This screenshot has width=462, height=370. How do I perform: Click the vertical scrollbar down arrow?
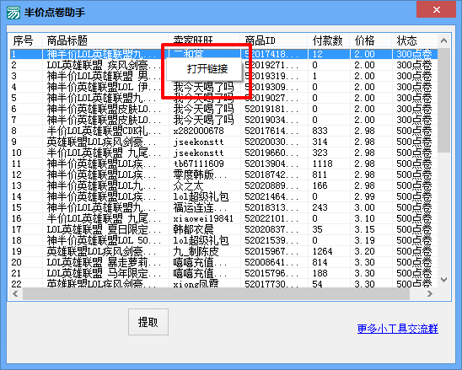click(x=443, y=279)
